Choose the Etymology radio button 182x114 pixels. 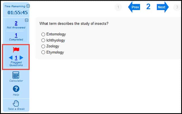pyautogui.click(x=43, y=52)
